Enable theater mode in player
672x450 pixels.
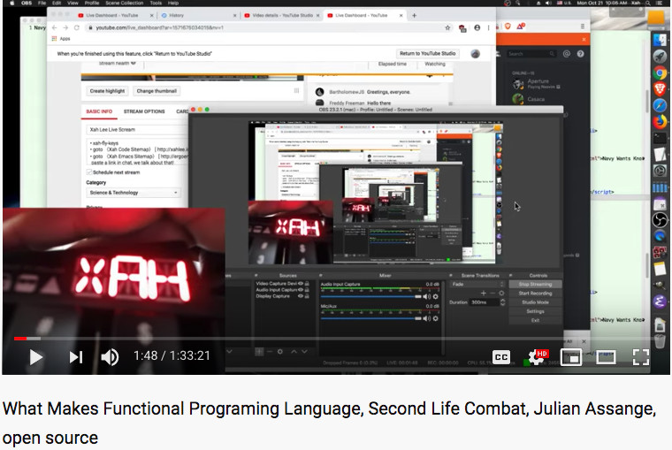(x=606, y=356)
